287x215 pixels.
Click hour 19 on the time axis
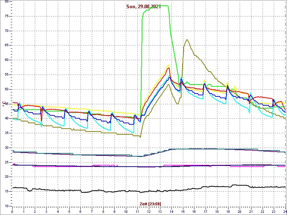(x=228, y=212)
